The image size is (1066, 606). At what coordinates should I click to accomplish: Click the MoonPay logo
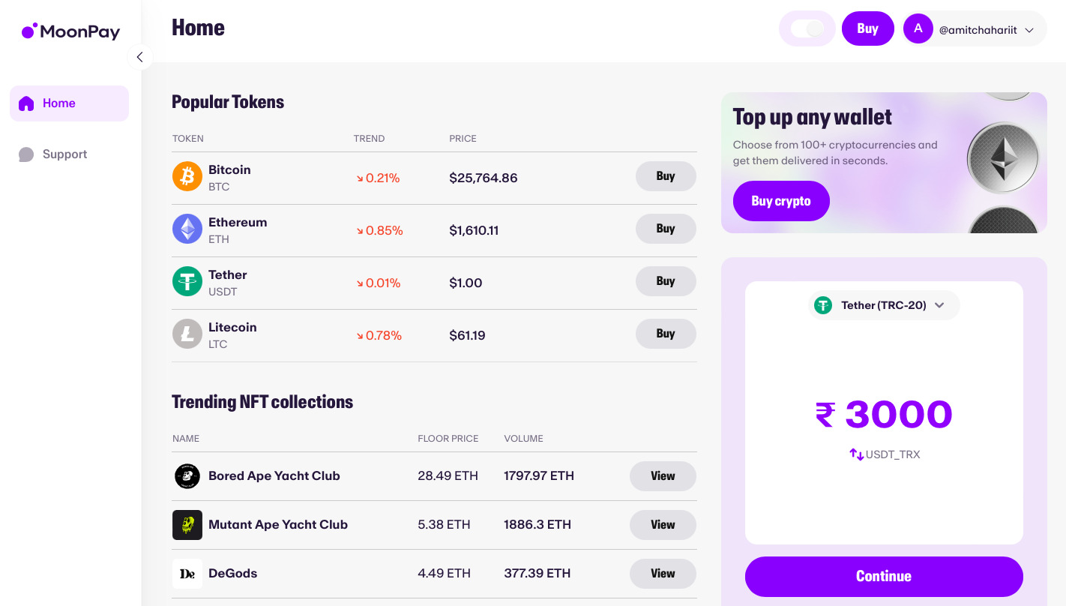pos(70,31)
